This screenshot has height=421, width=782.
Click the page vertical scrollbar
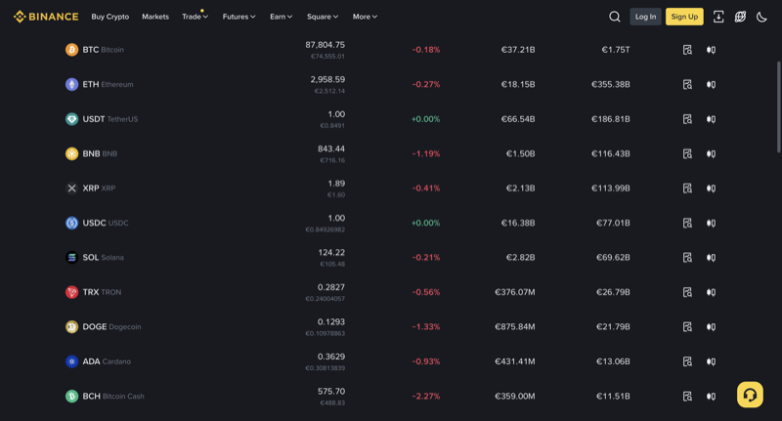778,107
